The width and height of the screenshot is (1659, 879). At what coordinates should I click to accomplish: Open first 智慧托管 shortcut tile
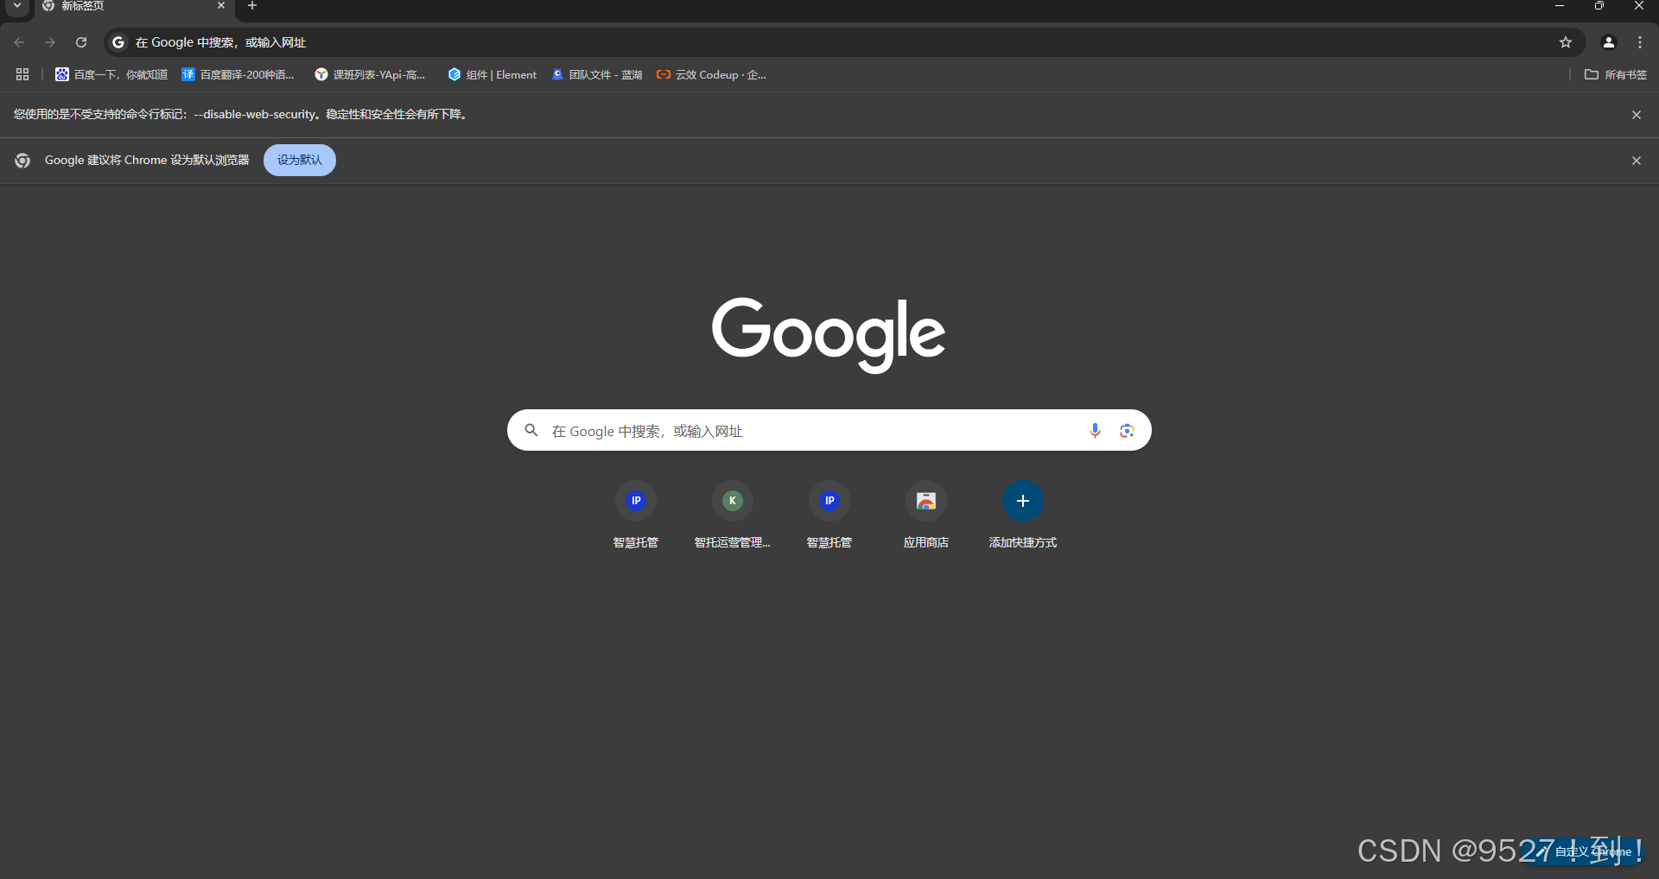point(636,515)
